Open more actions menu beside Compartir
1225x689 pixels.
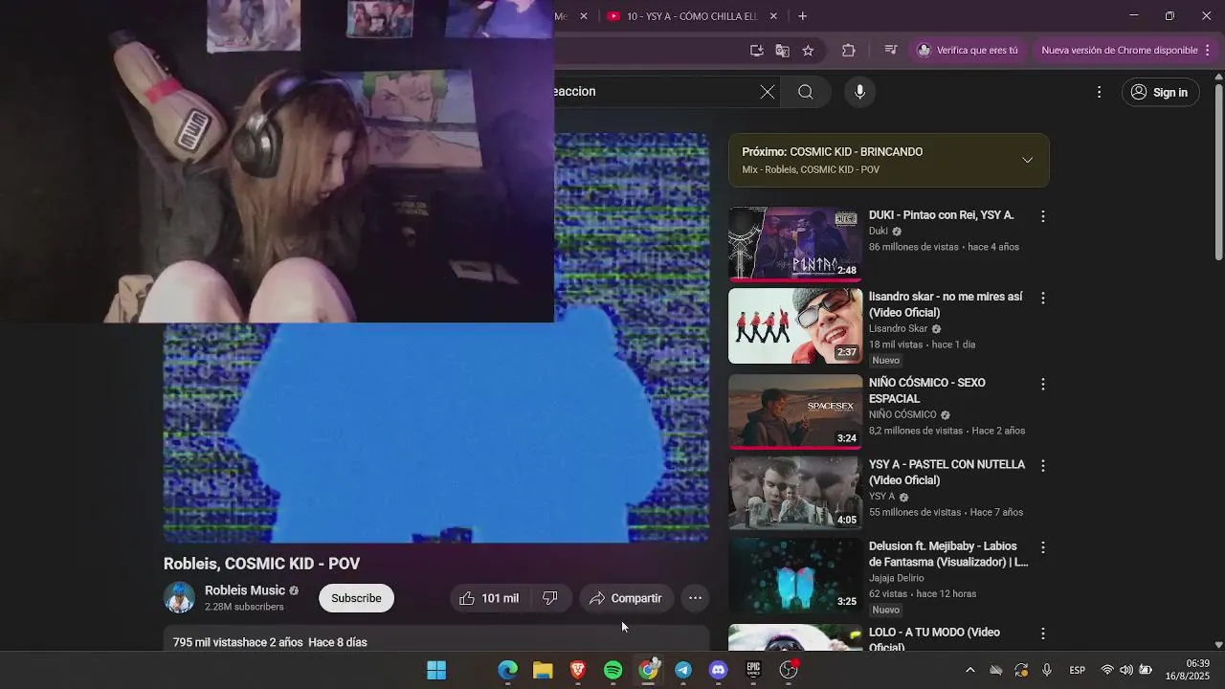pyautogui.click(x=695, y=598)
